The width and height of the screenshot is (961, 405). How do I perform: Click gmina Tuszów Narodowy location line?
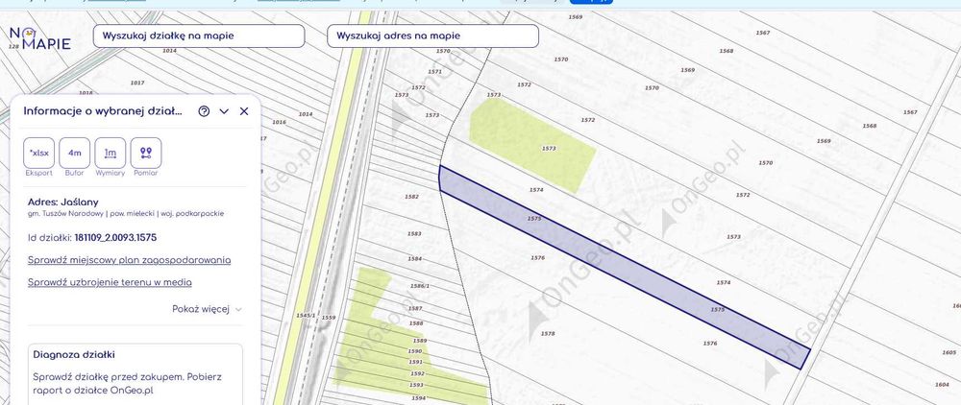pyautogui.click(x=126, y=214)
